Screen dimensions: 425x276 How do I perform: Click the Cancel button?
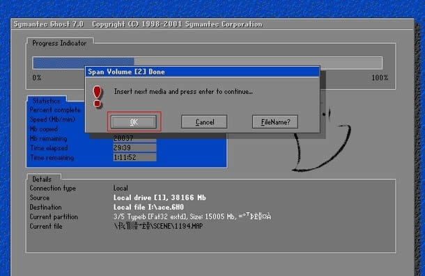tap(204, 122)
